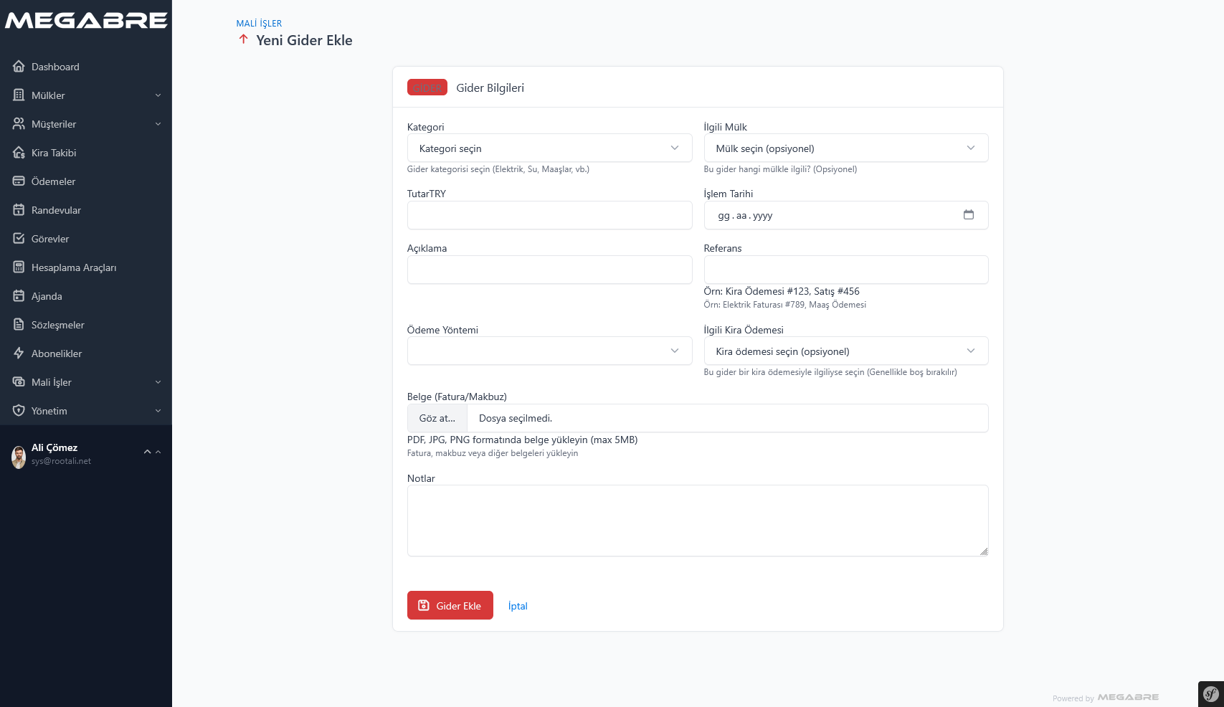Click the Abonelikler lightning icon
The height and width of the screenshot is (707, 1224).
point(19,353)
